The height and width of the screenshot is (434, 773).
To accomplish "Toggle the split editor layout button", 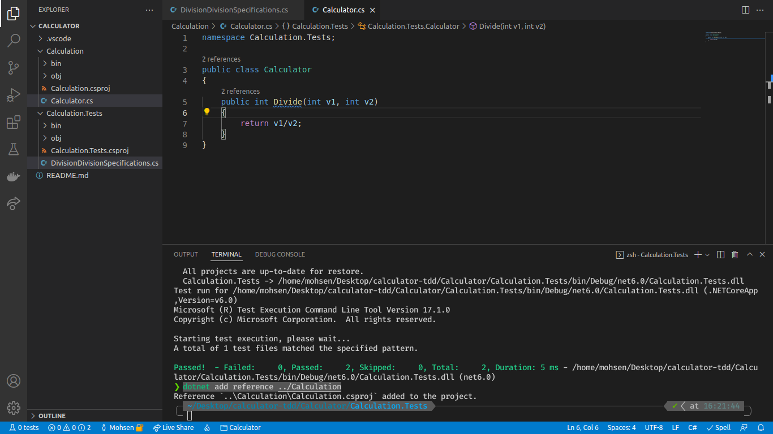I will (745, 10).
